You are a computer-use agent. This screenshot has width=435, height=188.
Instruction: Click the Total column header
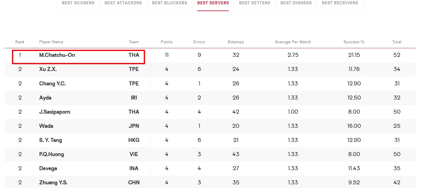397,42
